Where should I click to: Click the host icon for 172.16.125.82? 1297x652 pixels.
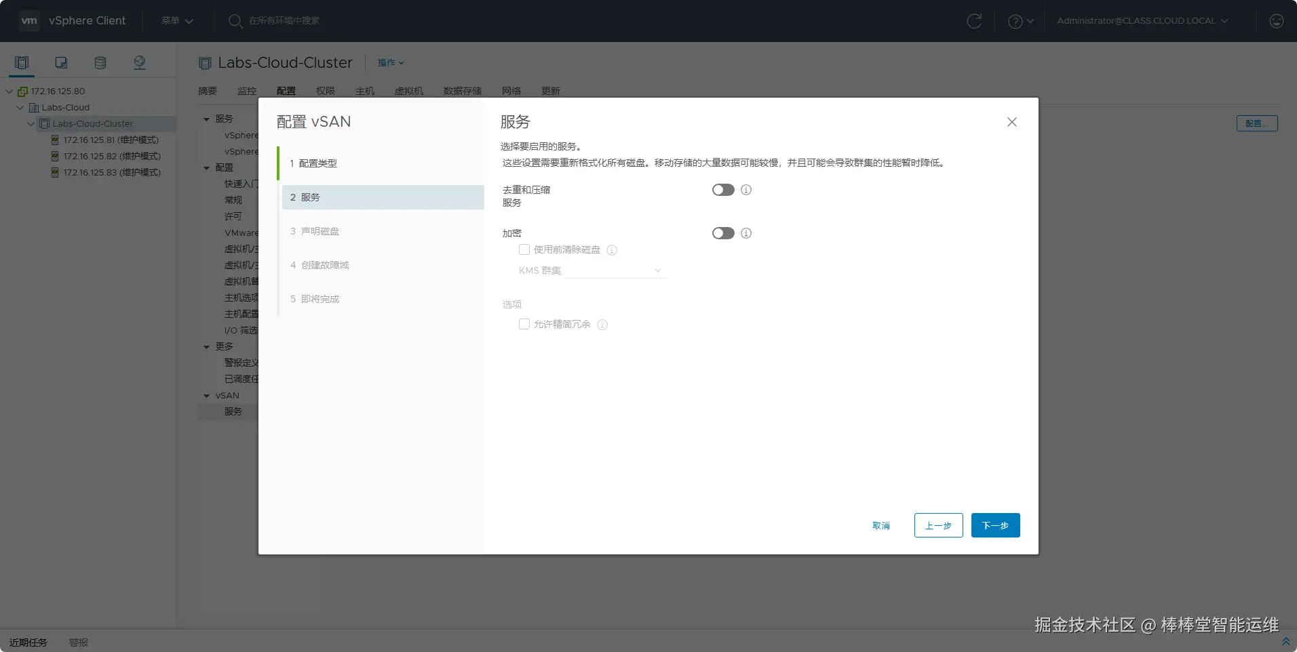click(x=56, y=157)
